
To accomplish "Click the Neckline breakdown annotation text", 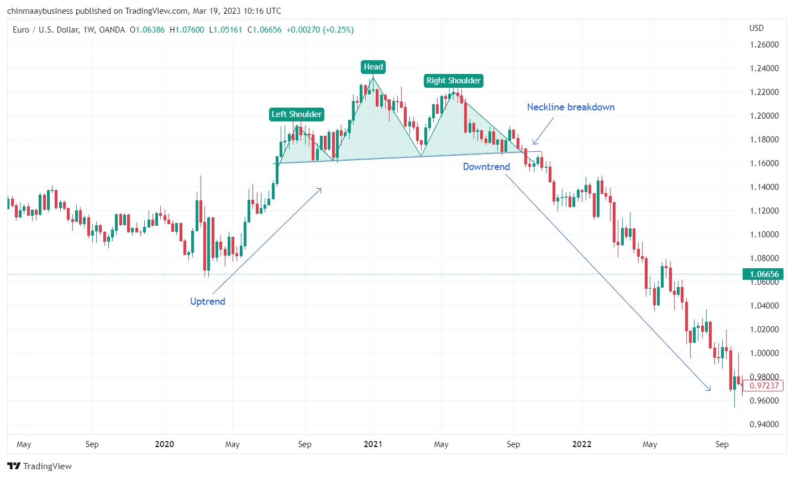I will tap(571, 107).
